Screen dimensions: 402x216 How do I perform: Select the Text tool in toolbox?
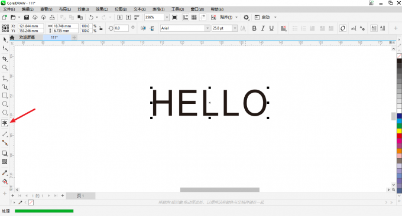click(5, 123)
